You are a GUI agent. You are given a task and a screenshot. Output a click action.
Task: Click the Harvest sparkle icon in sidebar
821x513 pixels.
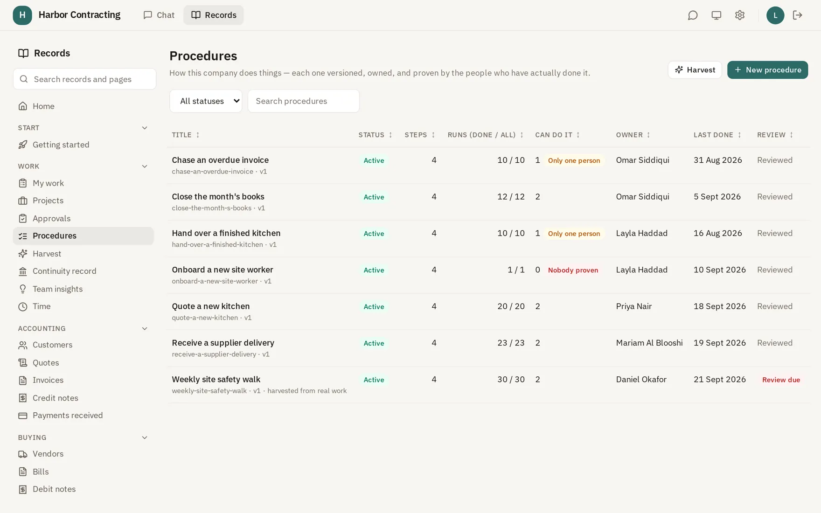point(23,253)
